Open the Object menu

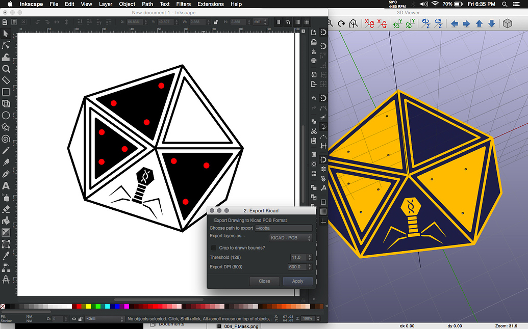[x=127, y=4]
